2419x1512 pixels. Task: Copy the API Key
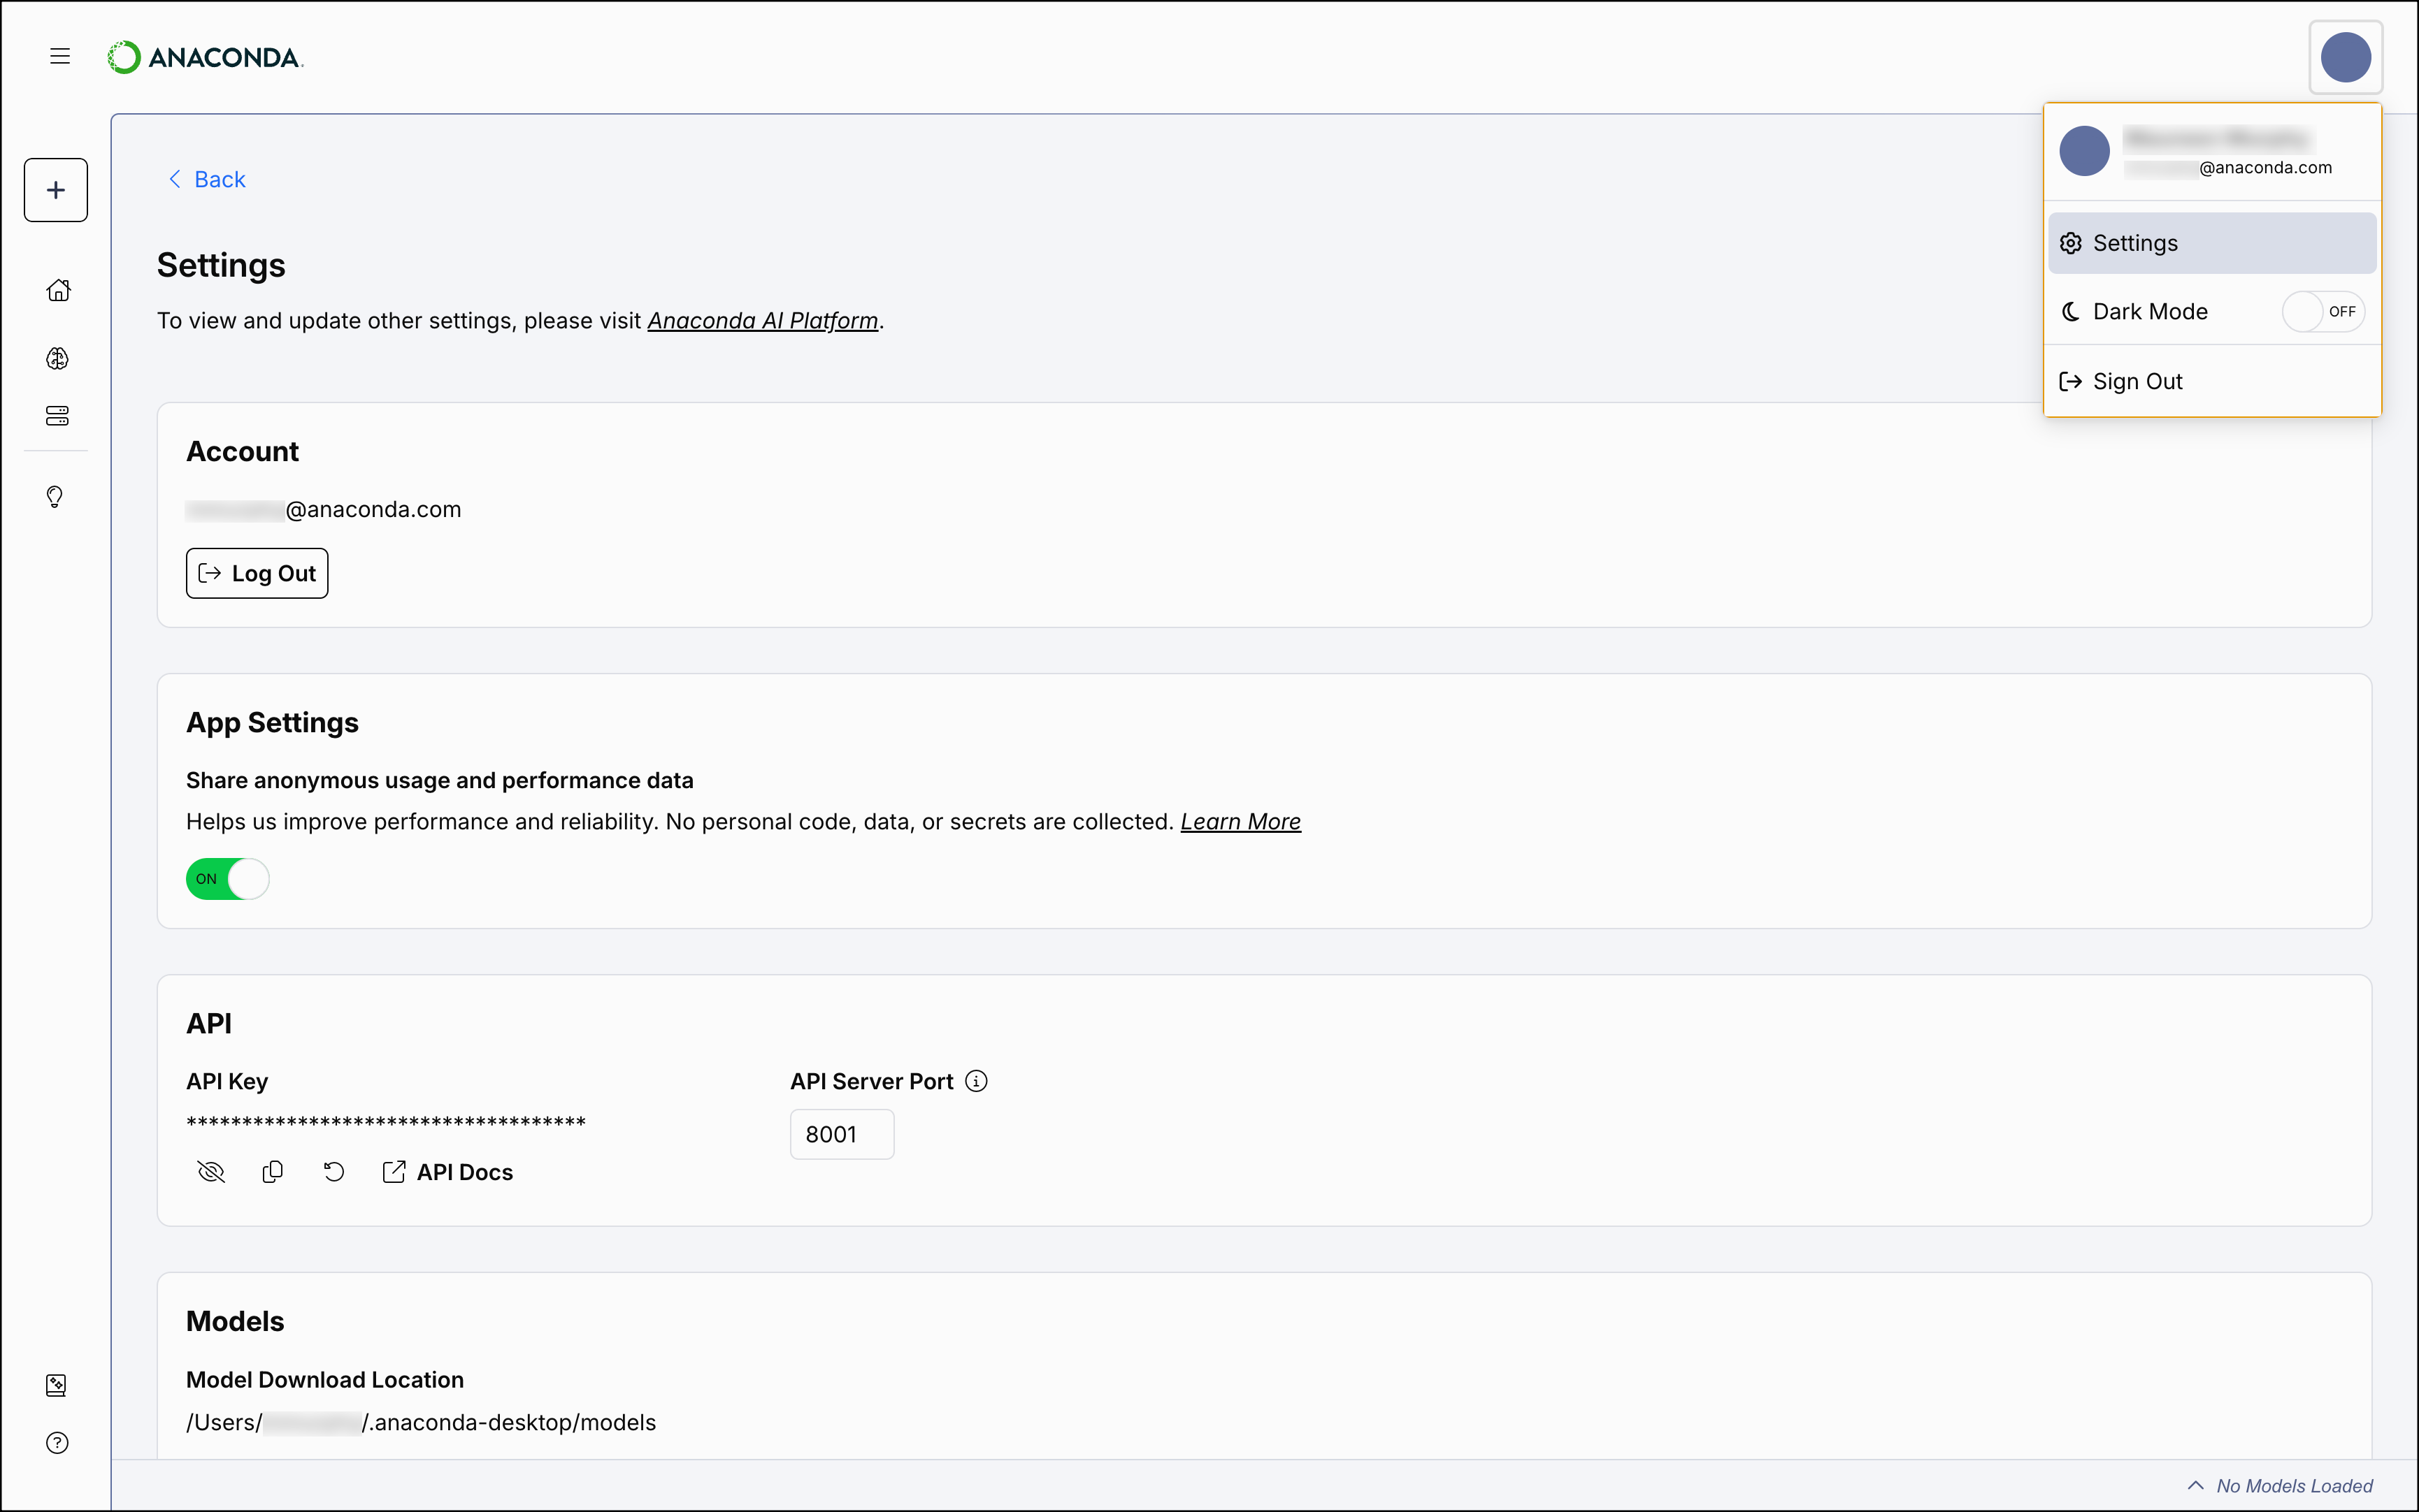272,1171
